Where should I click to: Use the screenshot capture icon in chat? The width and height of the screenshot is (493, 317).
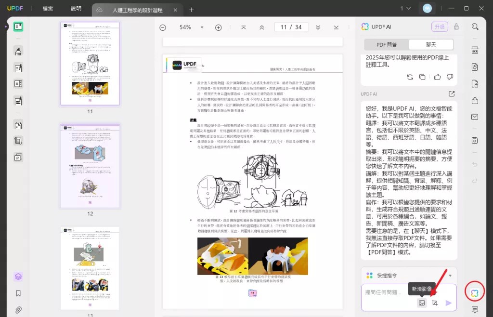(x=435, y=303)
